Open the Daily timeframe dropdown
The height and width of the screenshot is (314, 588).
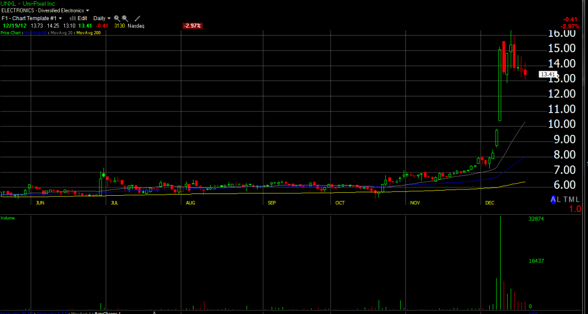[x=102, y=18]
